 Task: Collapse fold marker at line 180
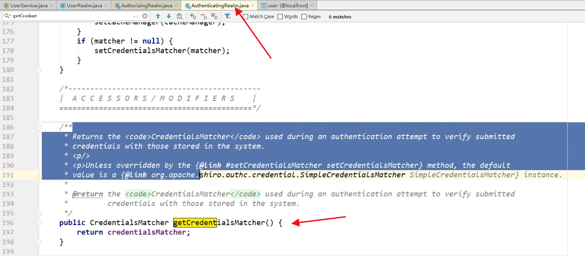pyautogui.click(x=39, y=70)
